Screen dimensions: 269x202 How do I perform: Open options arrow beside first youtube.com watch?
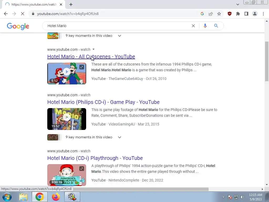tap(94, 49)
